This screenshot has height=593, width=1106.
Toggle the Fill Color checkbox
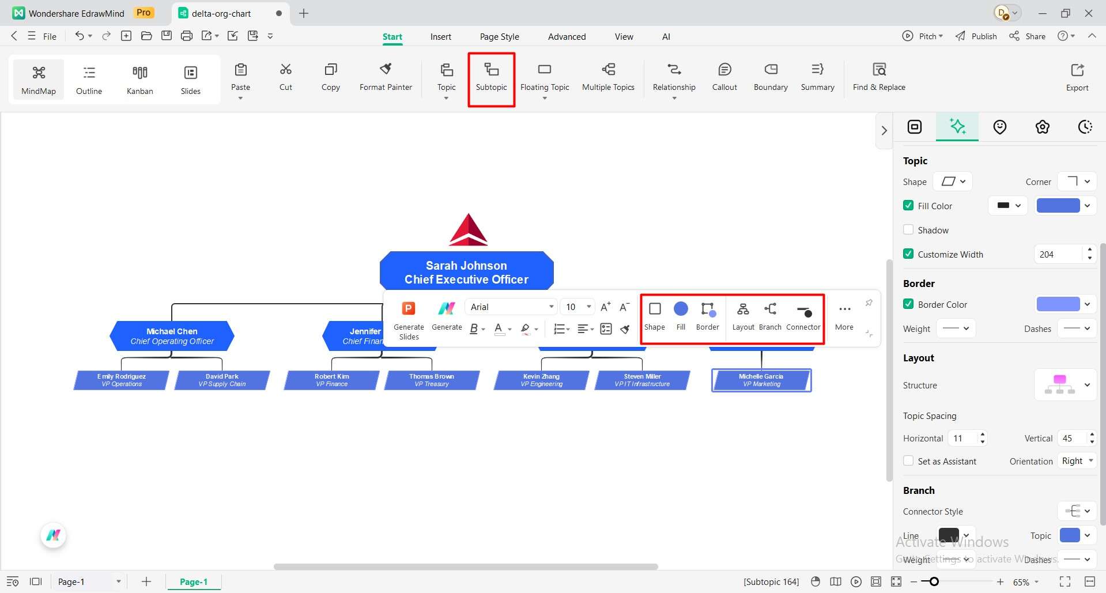(908, 206)
